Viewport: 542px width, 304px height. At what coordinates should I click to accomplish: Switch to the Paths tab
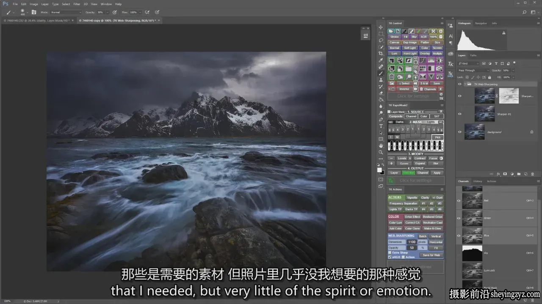(473, 55)
